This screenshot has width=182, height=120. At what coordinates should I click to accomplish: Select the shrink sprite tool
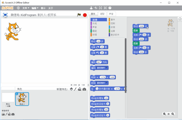[x=105, y=8]
